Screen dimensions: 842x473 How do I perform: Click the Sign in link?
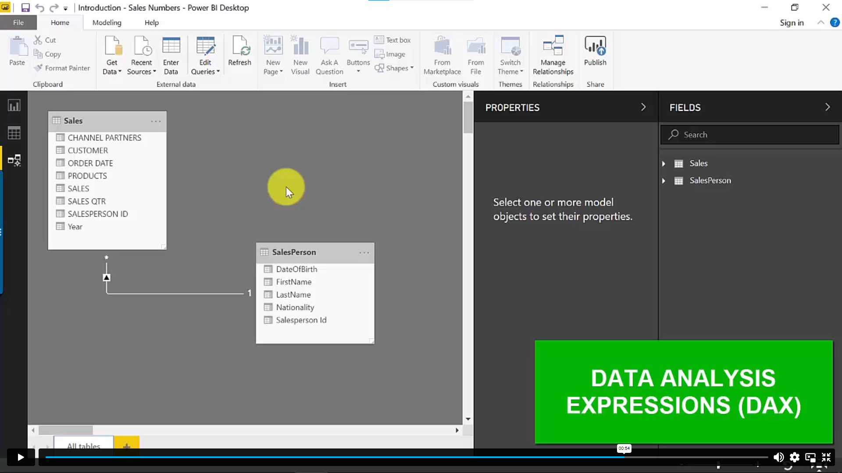(792, 22)
